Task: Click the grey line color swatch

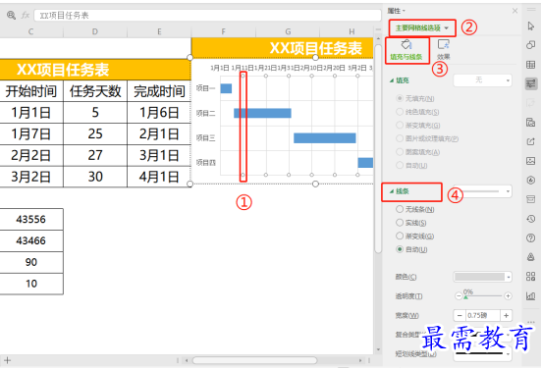Action: (479, 277)
